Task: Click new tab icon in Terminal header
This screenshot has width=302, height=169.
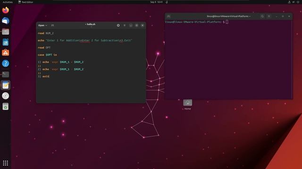Action: coord(168,16)
